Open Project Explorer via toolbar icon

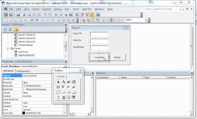coord(77,15)
